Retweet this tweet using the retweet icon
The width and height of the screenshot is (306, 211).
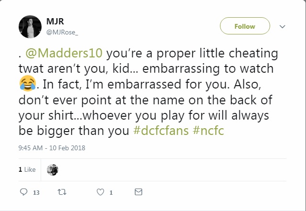coord(61,192)
